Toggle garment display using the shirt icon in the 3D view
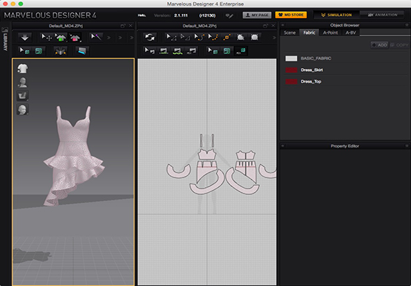The height and width of the screenshot is (286, 411). click(23, 69)
